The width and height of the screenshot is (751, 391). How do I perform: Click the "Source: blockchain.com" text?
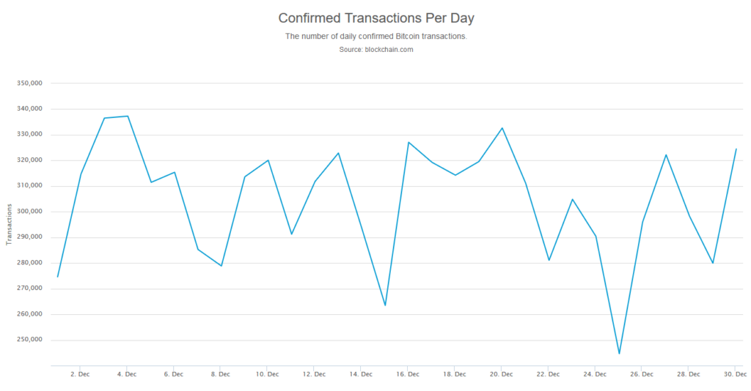375,49
